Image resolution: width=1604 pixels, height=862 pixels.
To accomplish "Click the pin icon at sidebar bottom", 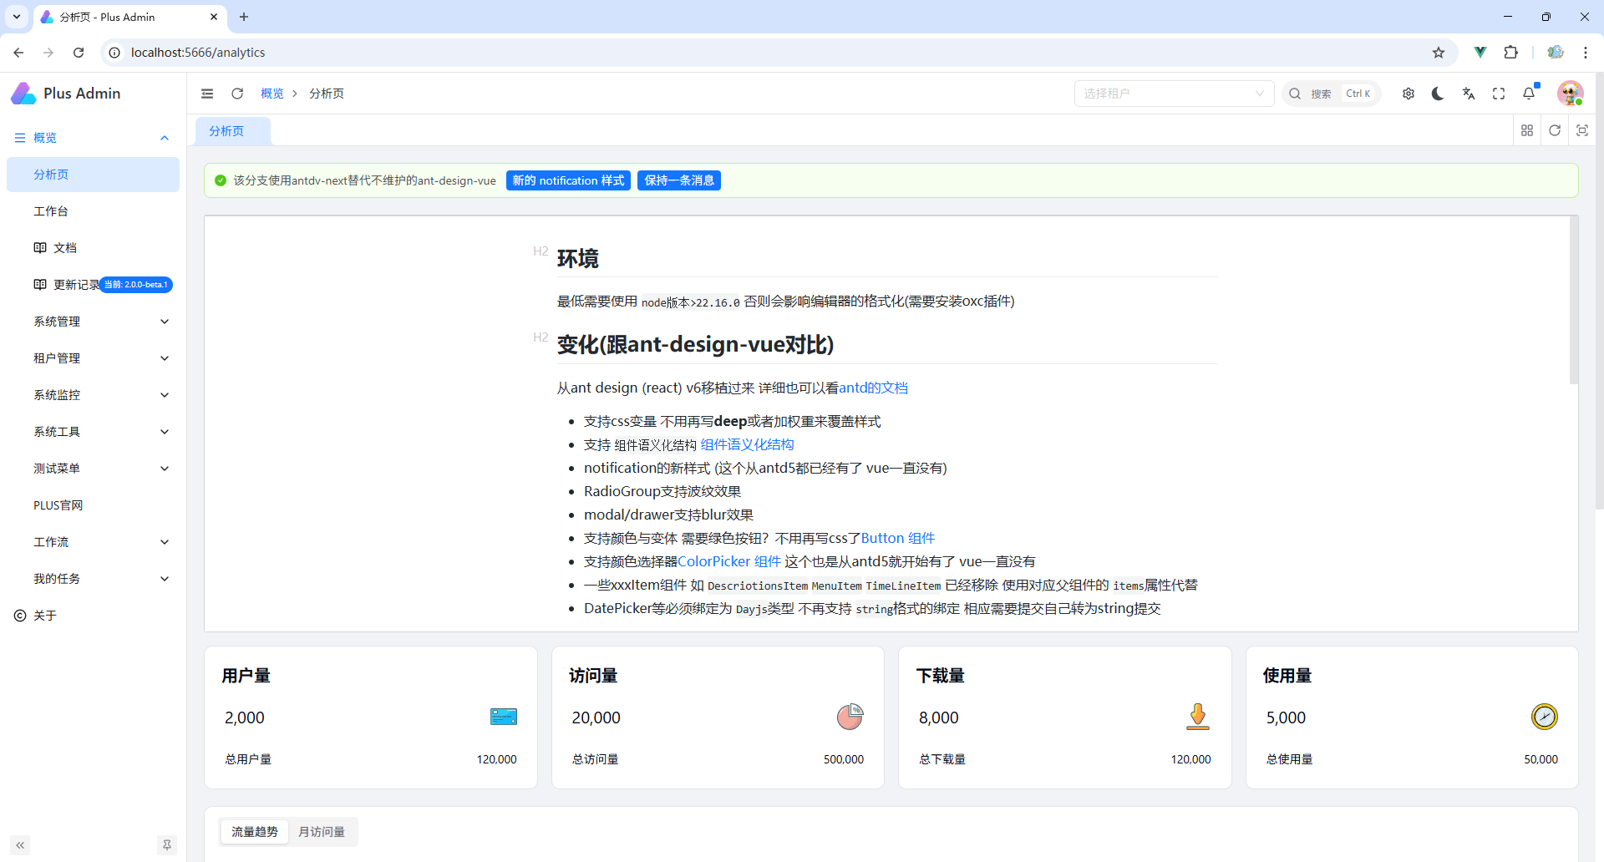I will [166, 845].
